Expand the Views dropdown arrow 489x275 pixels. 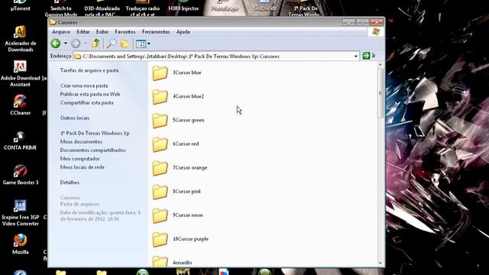click(x=149, y=44)
